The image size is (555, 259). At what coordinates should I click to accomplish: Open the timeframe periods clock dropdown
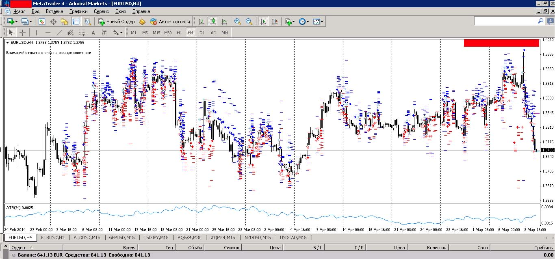coord(304,22)
